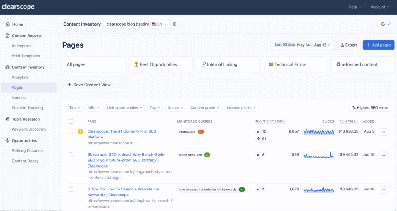Click the Add pages button

pos(378,45)
